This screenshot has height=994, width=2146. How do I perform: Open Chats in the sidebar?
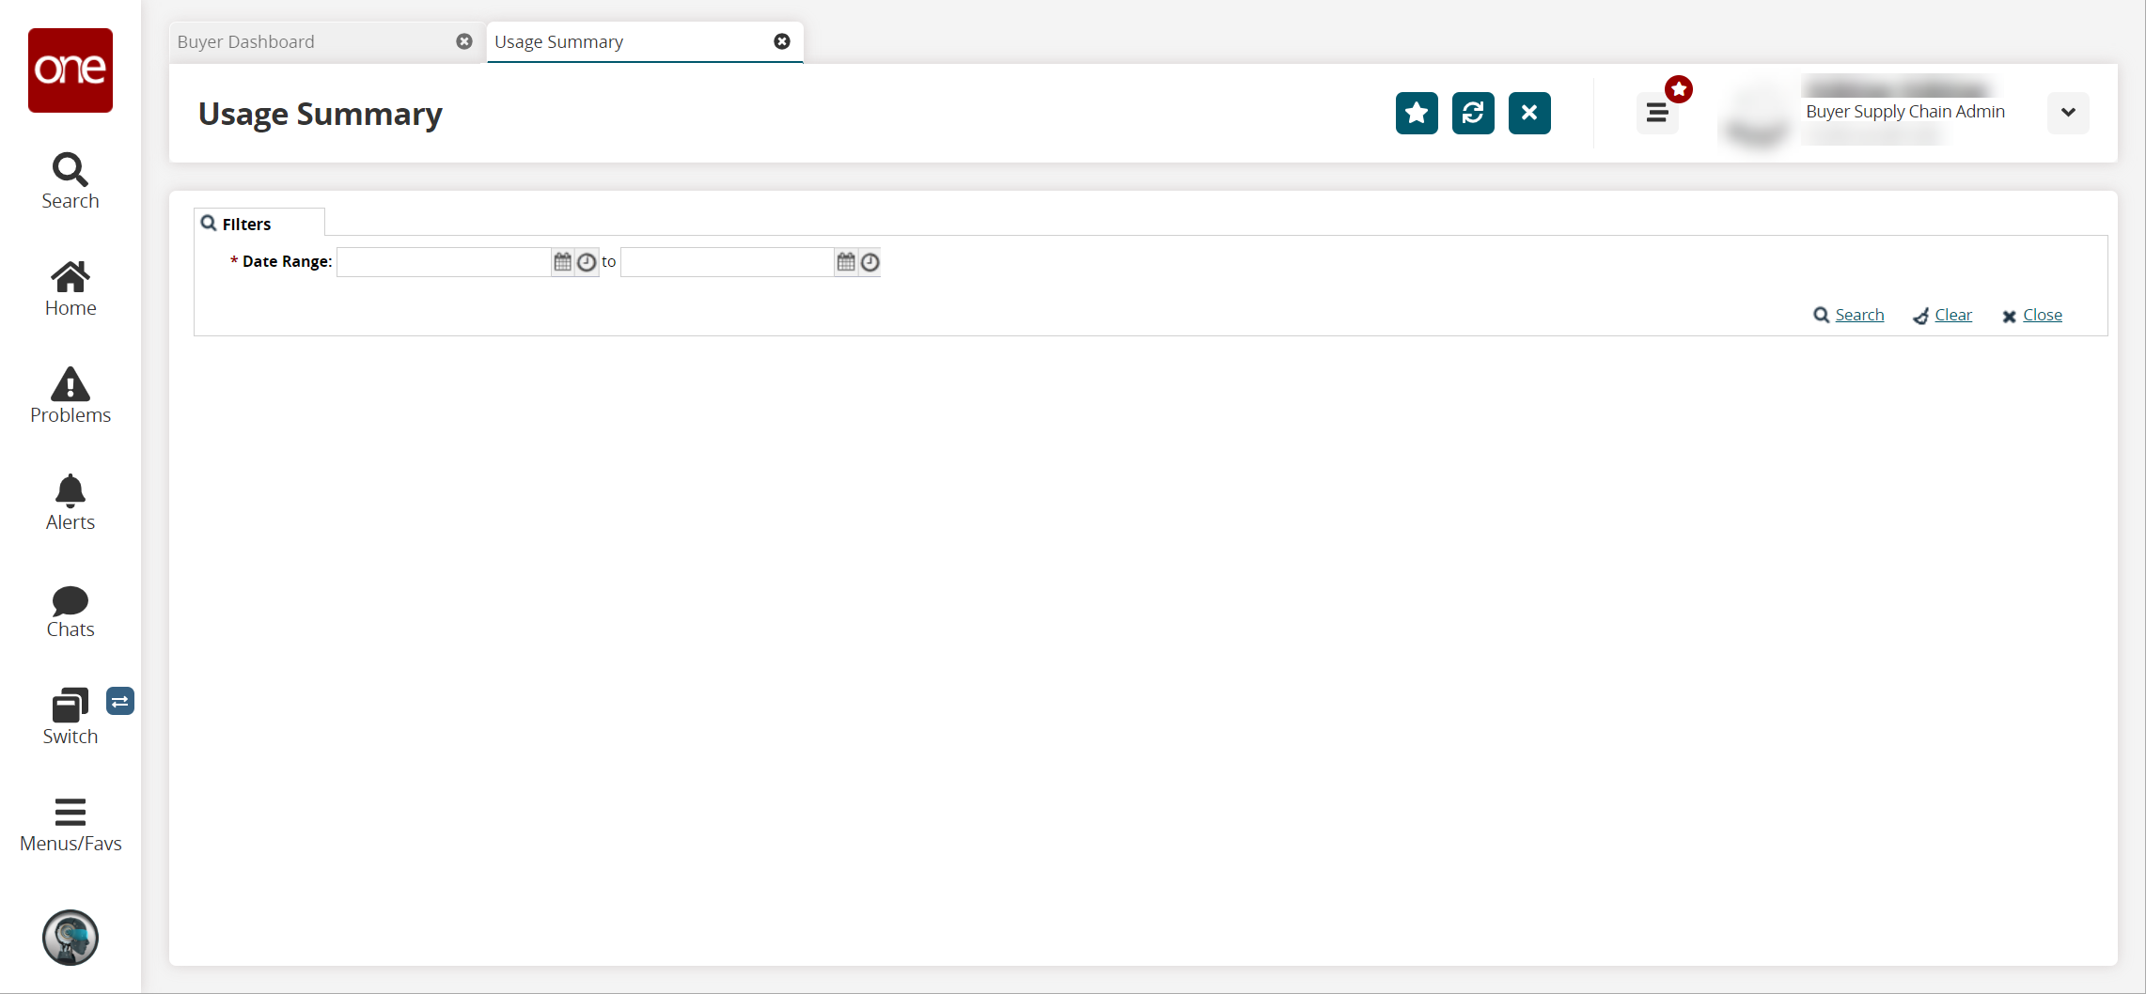(70, 610)
